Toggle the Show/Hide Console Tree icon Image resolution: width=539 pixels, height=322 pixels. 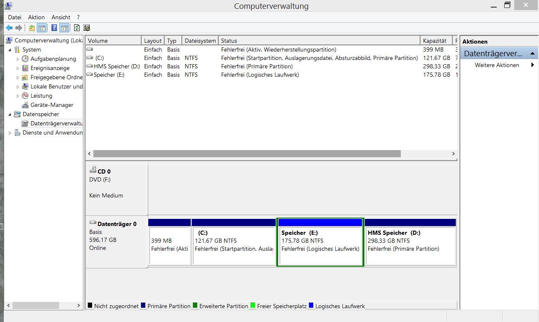coord(41,28)
